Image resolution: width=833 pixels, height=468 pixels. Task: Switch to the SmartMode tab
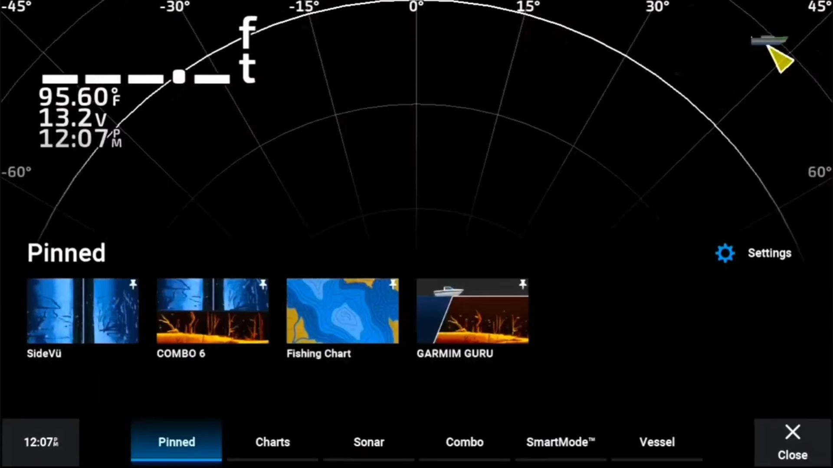point(561,442)
